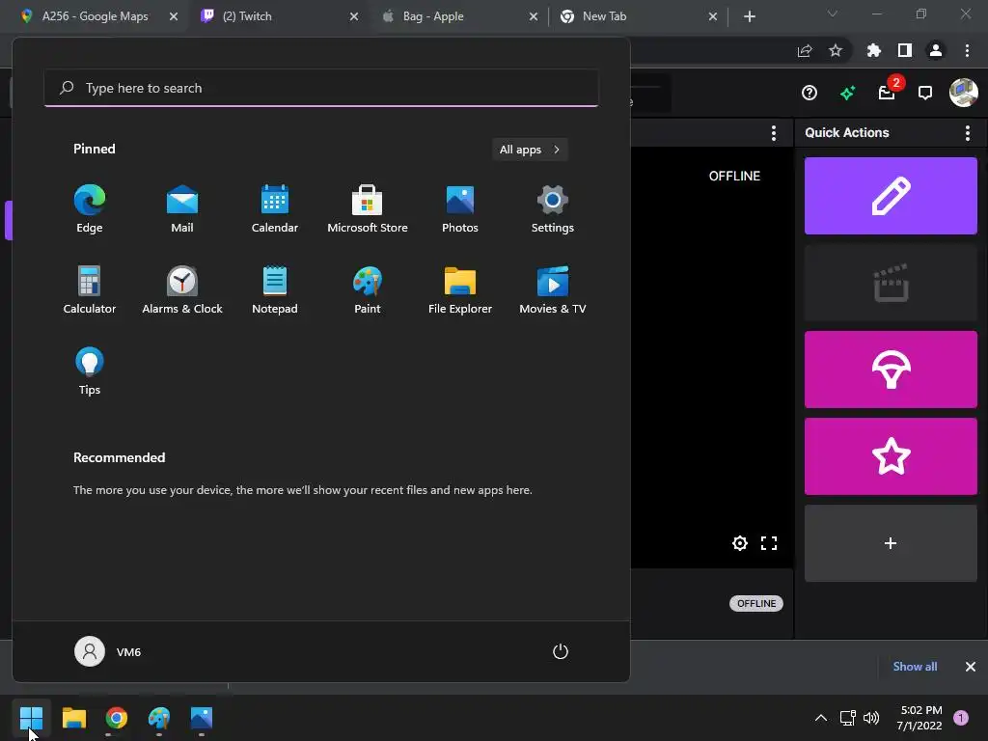Launch the Calculator app
The width and height of the screenshot is (988, 741).
click(x=90, y=290)
